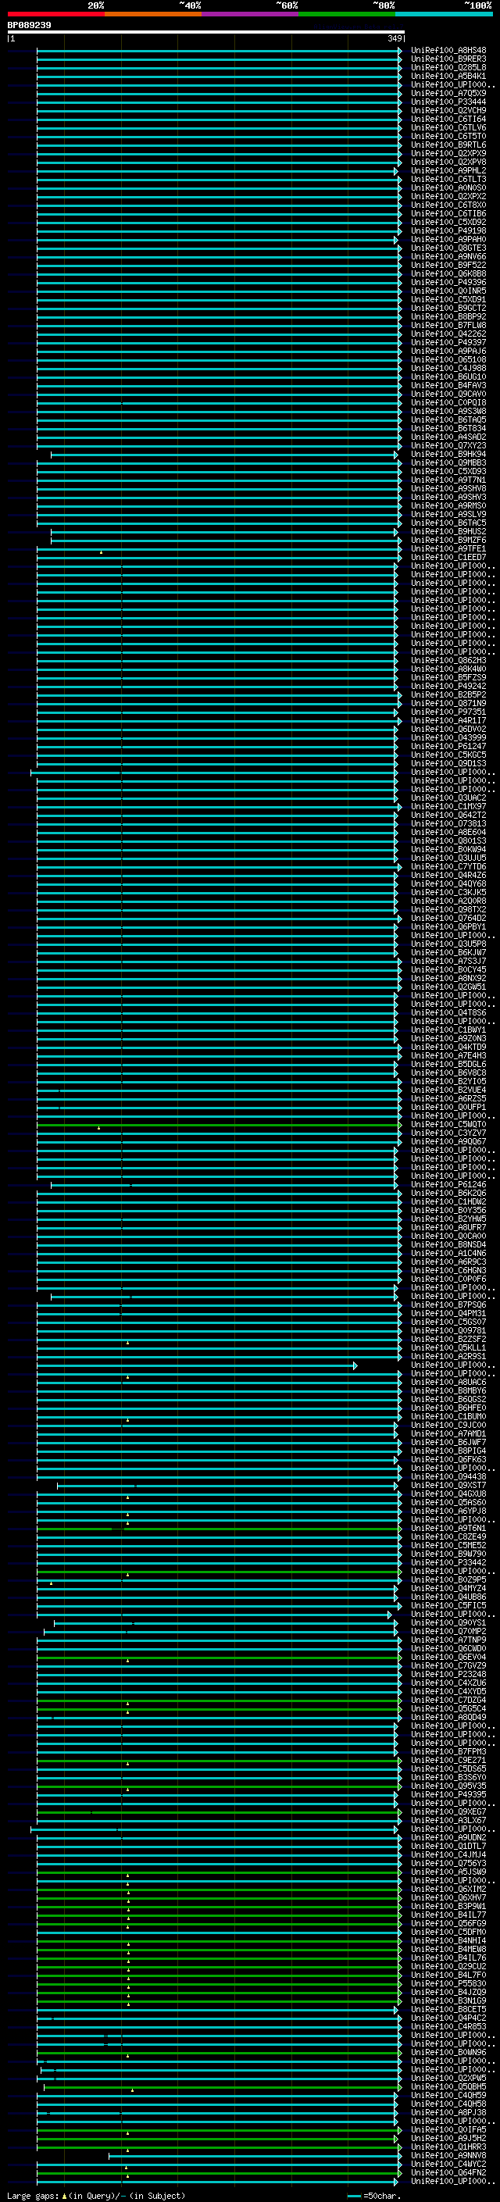Select the UniRef100_P55830 label

[448, 1983]
